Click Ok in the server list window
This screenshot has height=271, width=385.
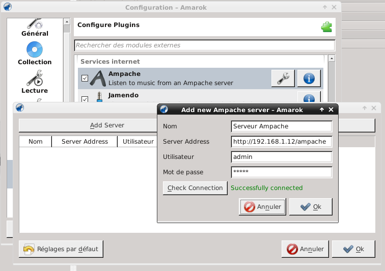[353, 249]
